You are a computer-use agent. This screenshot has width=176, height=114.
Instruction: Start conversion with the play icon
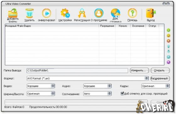(x=47, y=13)
